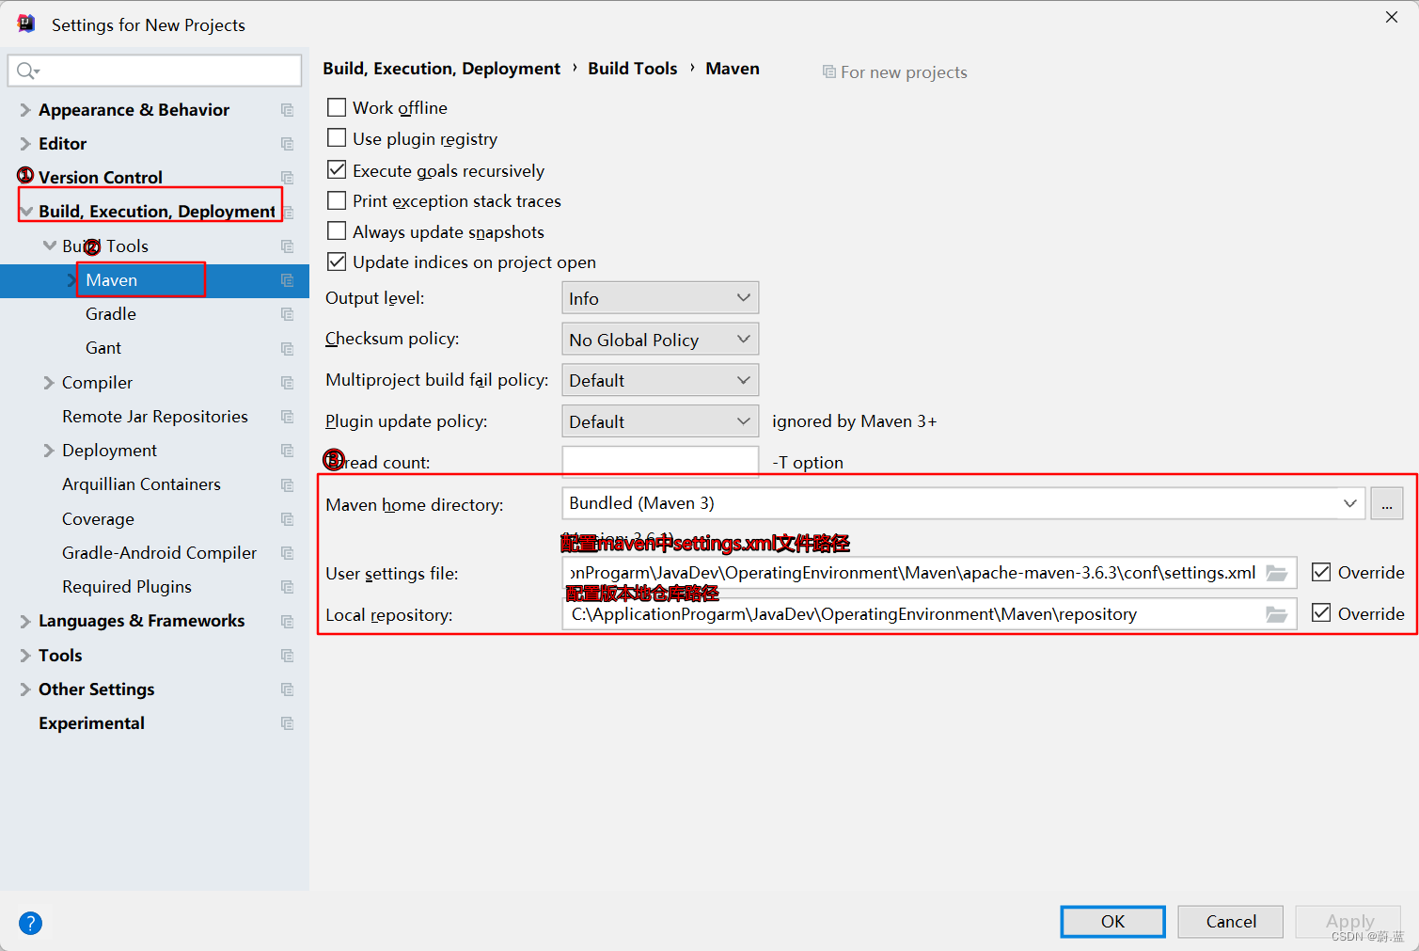The width and height of the screenshot is (1419, 951).
Task: Open folder browser for User settings file
Action: (1276, 573)
